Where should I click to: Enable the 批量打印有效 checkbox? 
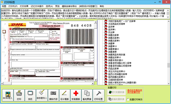(128, 99)
